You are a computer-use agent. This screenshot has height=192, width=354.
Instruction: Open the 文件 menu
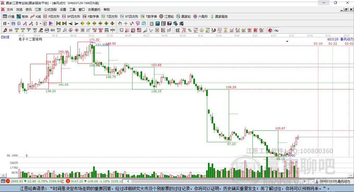10,9
